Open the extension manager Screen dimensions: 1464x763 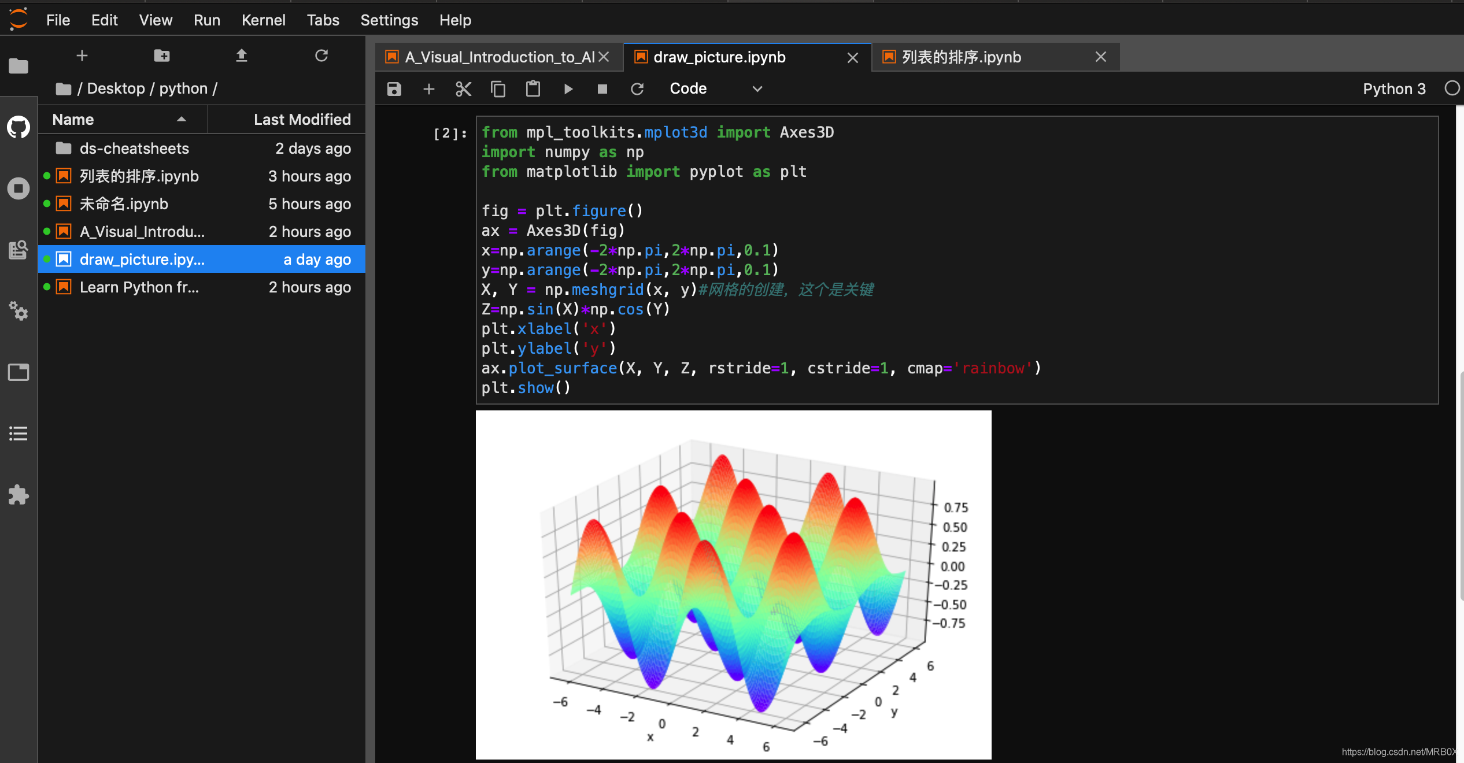pos(18,495)
